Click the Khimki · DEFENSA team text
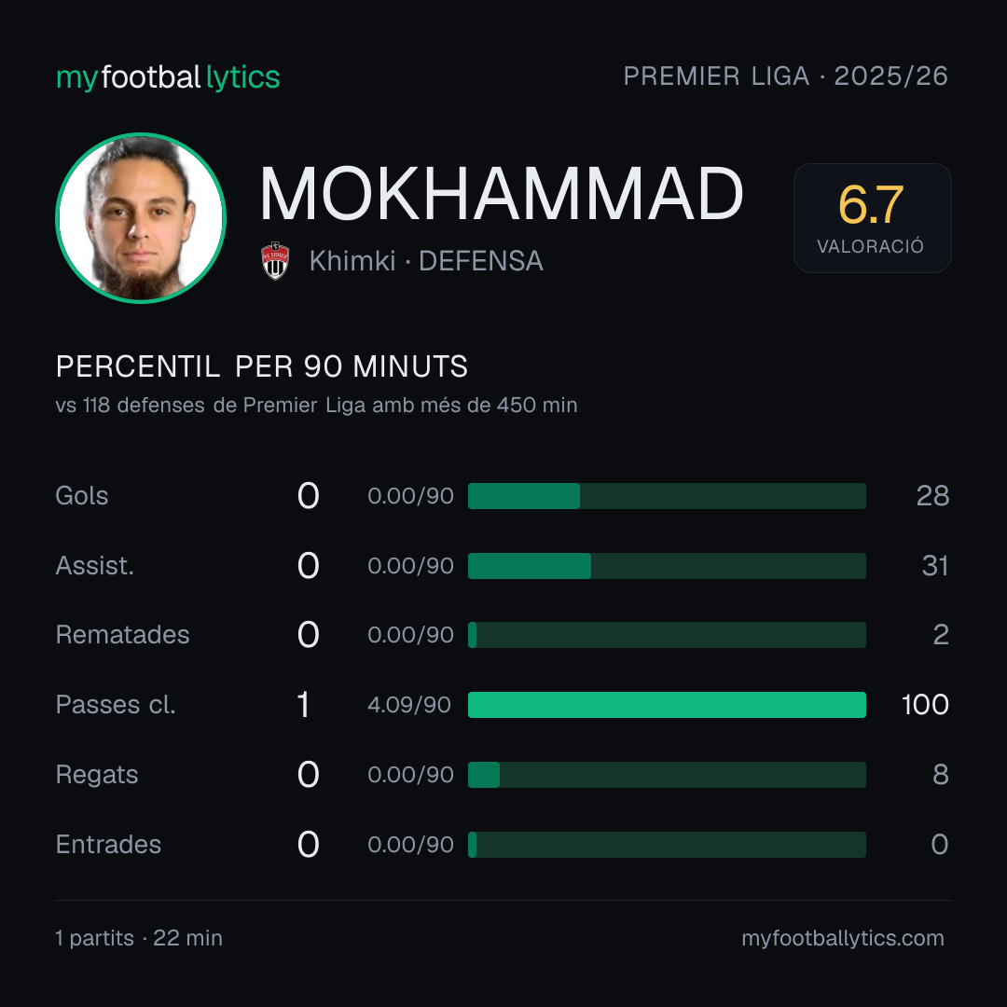This screenshot has width=1007, height=1007. pos(426,261)
